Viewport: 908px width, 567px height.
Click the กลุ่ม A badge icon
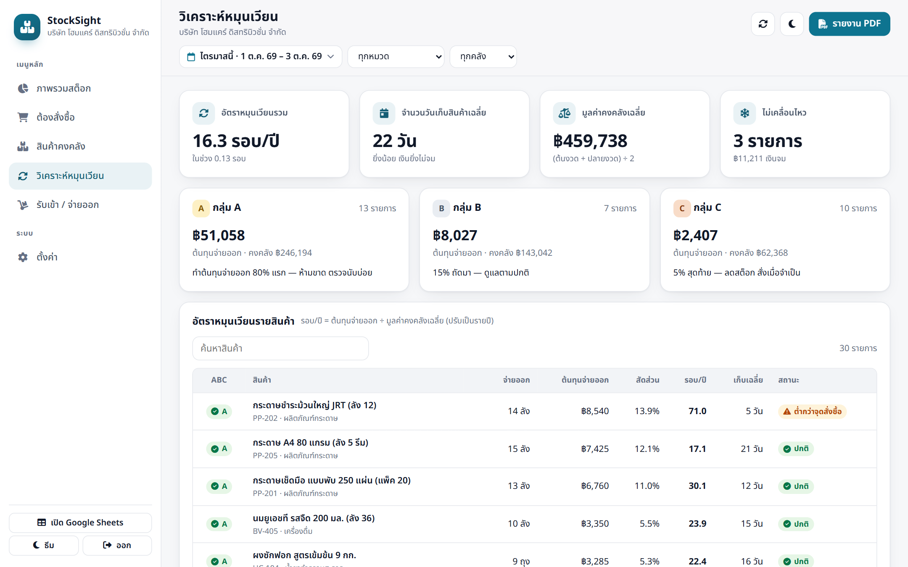[201, 208]
